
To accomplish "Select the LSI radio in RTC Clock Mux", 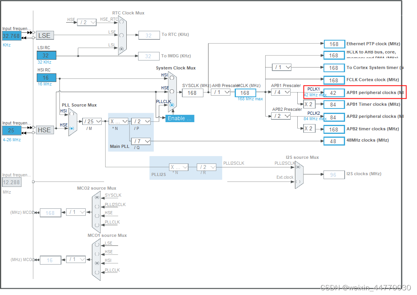I will coord(122,49).
